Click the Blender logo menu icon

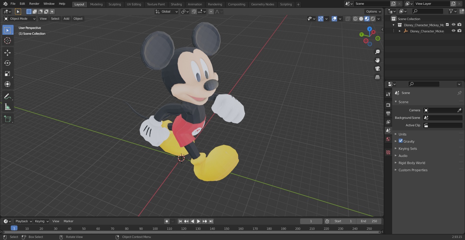[x=5, y=4]
